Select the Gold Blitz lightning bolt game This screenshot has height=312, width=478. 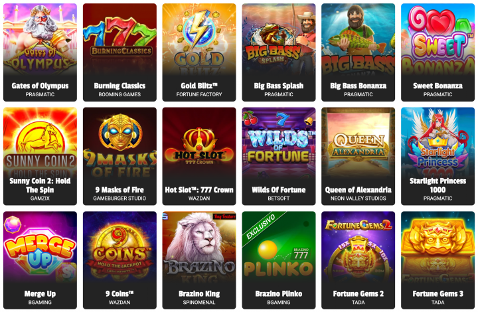tap(199, 52)
